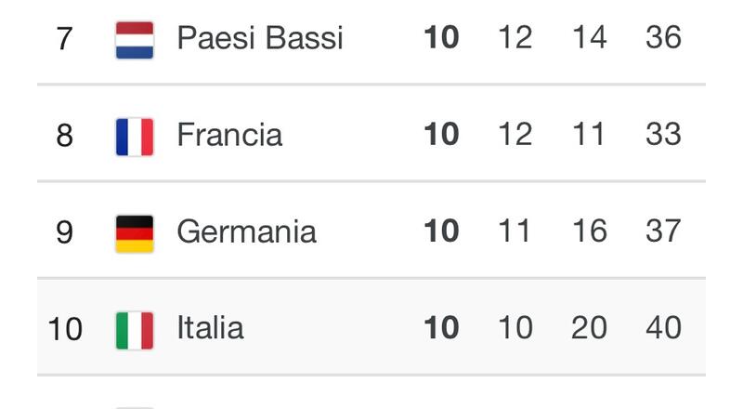Click Italia bronze count 20
This screenshot has height=409, width=743.
(589, 328)
